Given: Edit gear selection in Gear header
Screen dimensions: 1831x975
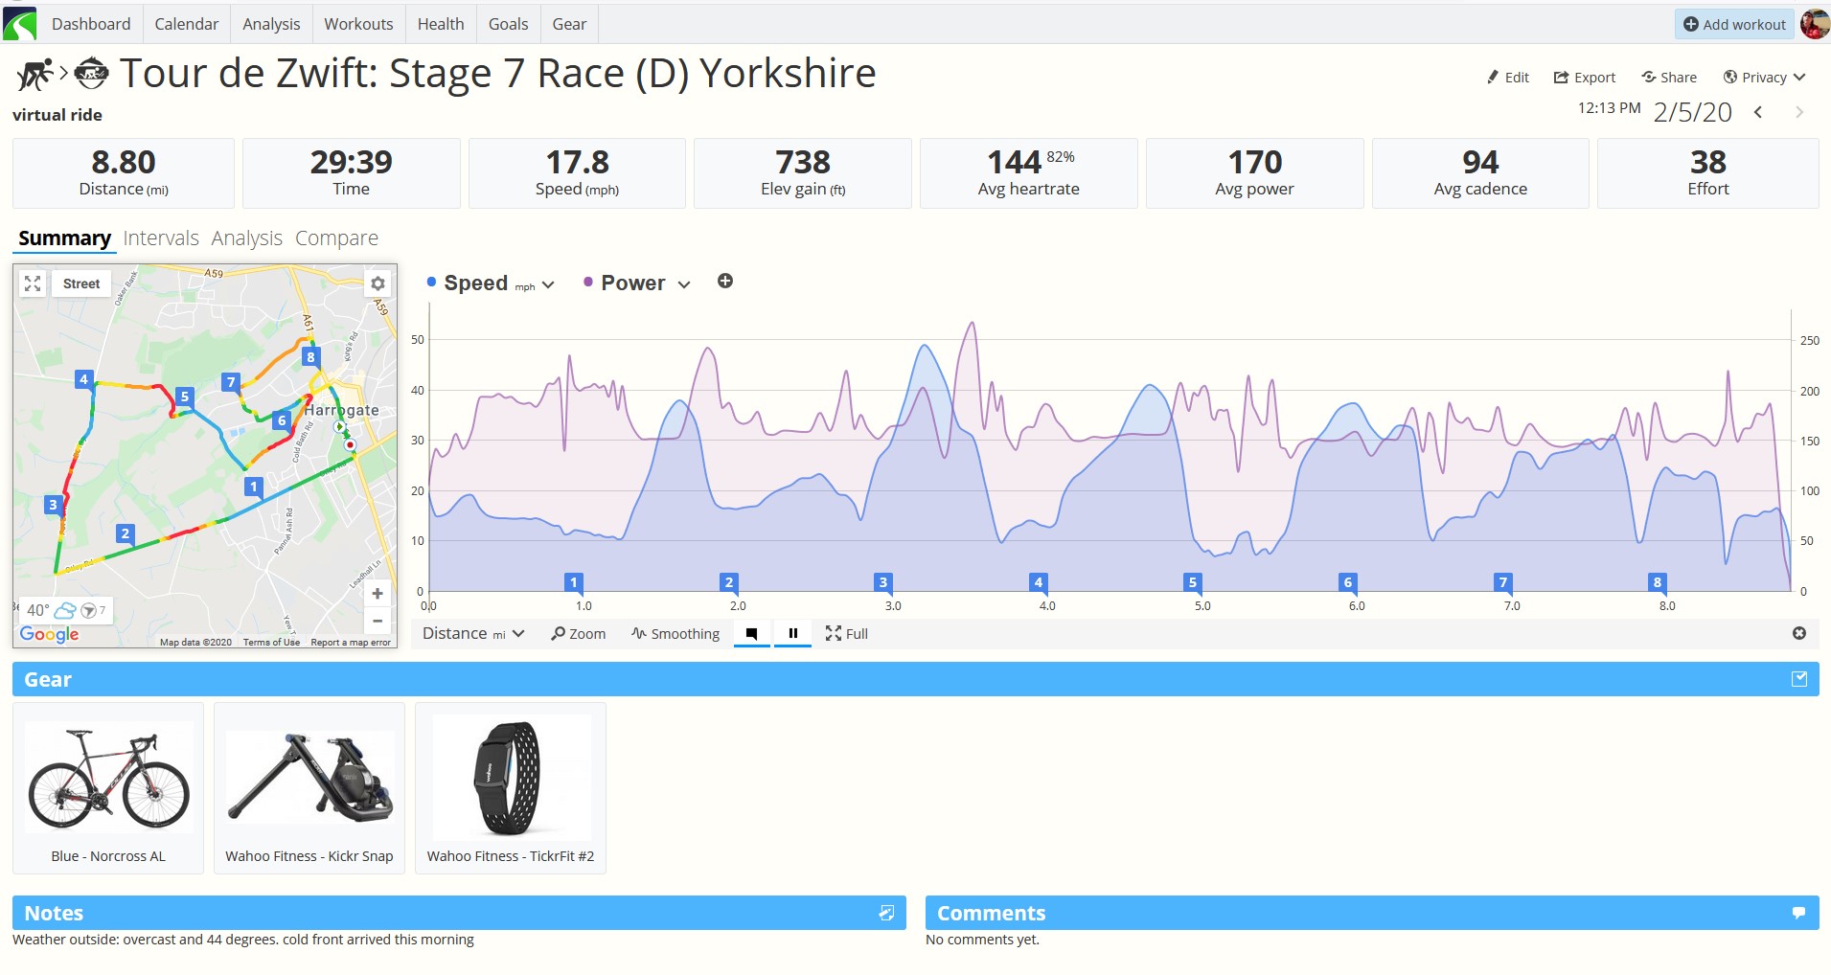Looking at the screenshot, I should point(1799,679).
